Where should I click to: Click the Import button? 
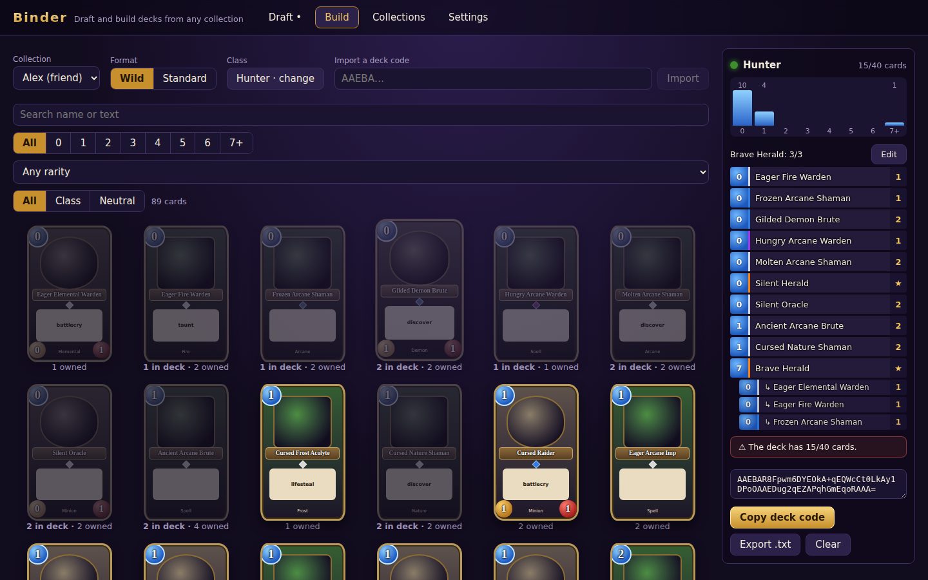tap(683, 79)
